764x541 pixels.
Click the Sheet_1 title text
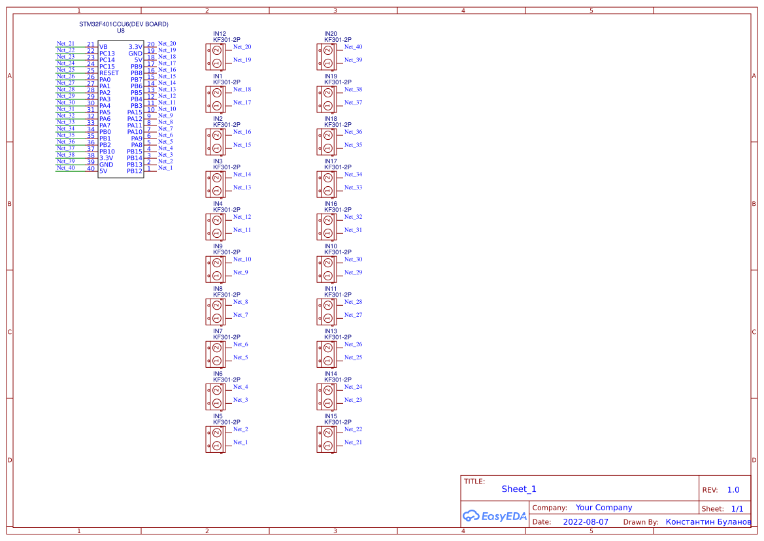click(x=518, y=489)
